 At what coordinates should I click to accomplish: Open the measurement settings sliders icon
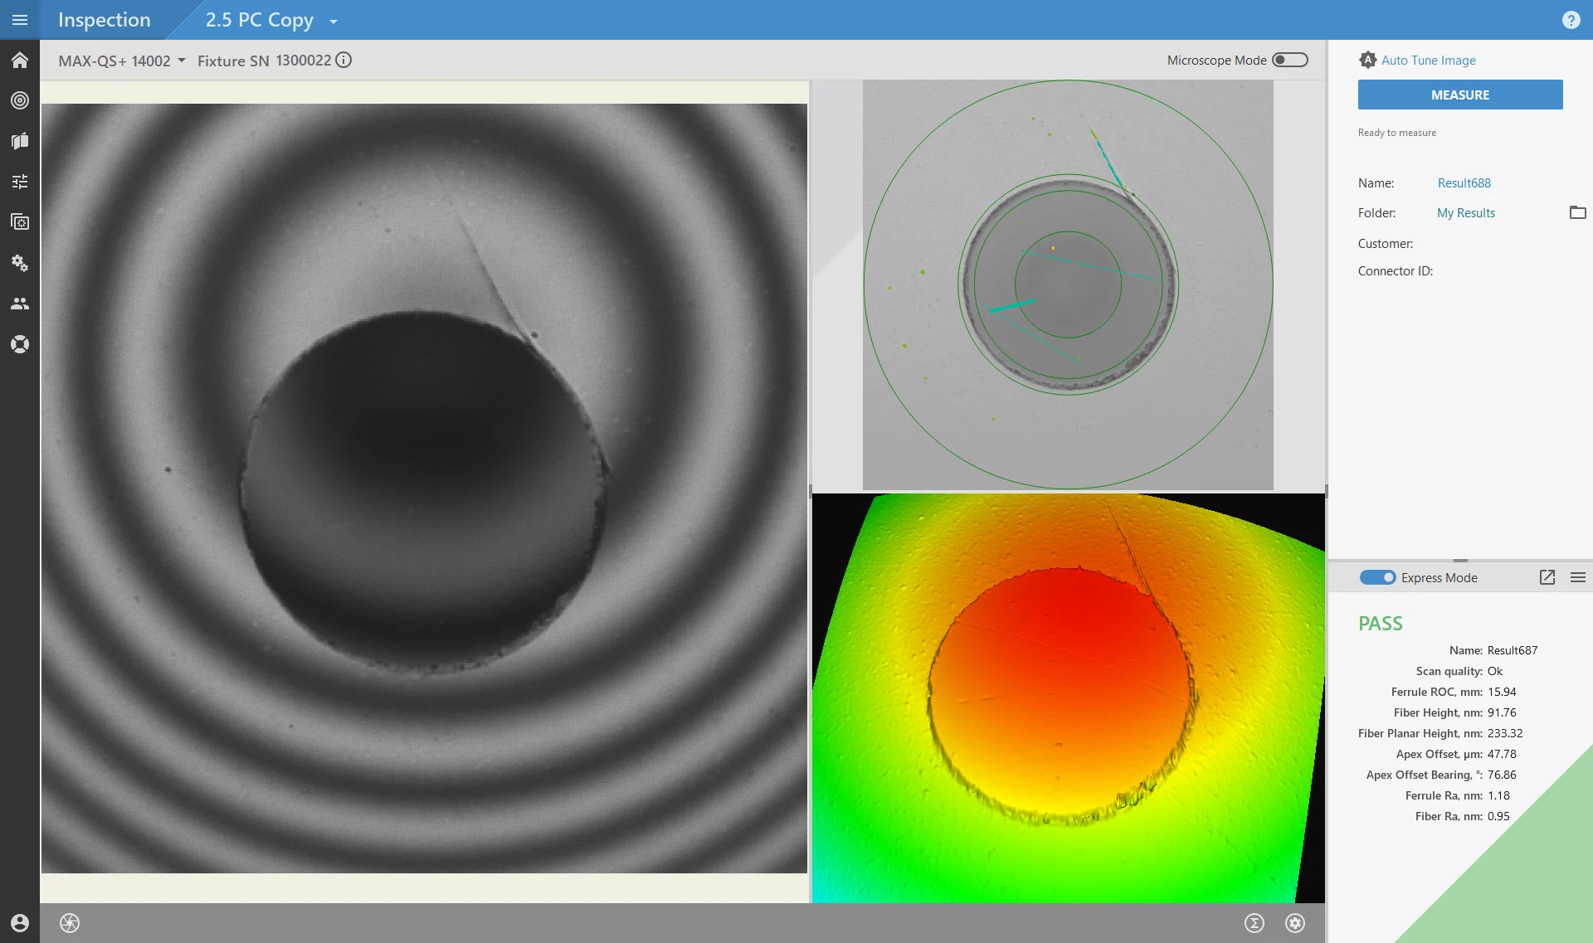(x=20, y=181)
